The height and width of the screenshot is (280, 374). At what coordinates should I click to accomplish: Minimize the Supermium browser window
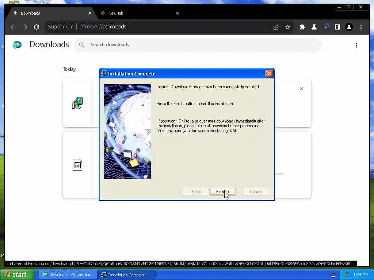[x=339, y=7]
